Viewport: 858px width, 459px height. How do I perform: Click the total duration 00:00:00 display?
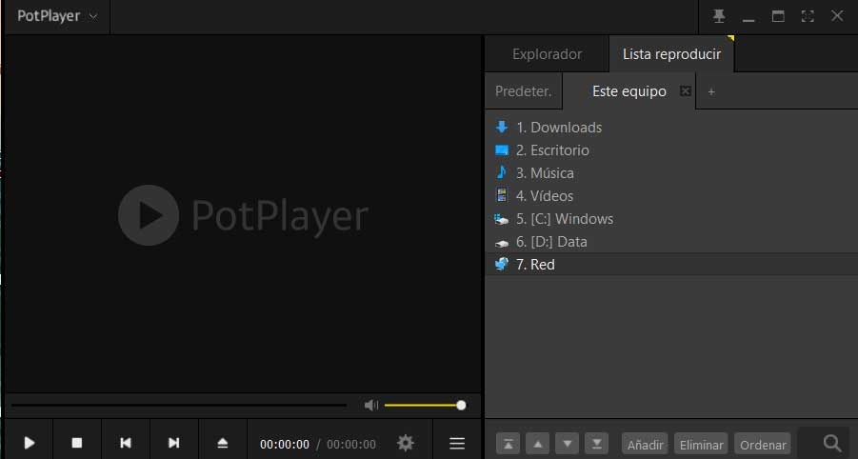pyautogui.click(x=351, y=444)
